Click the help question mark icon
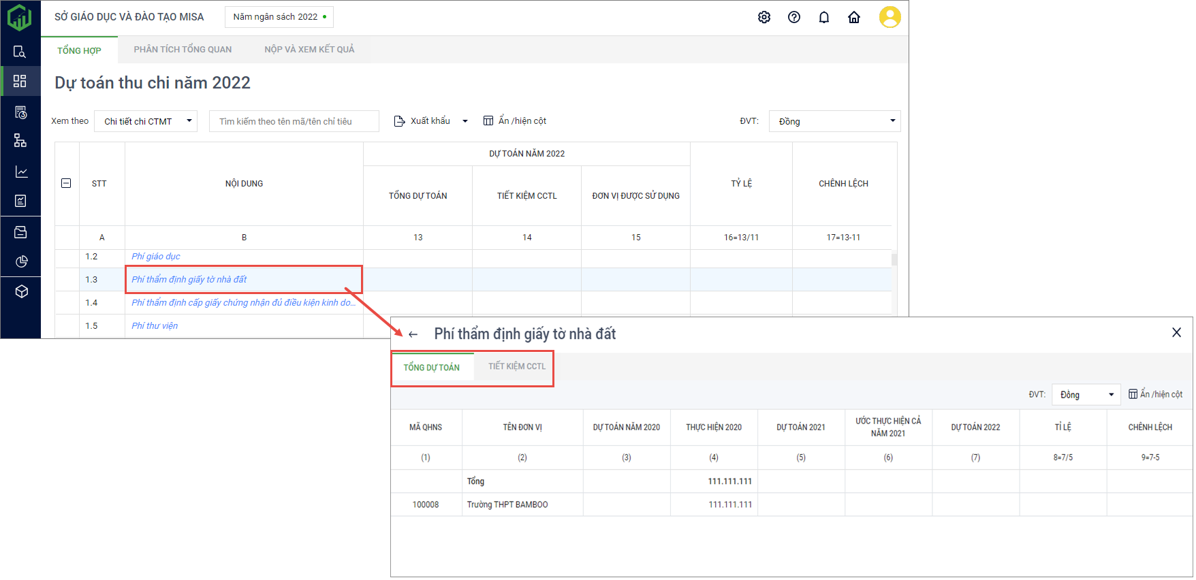This screenshot has height=580, width=1196. (793, 17)
